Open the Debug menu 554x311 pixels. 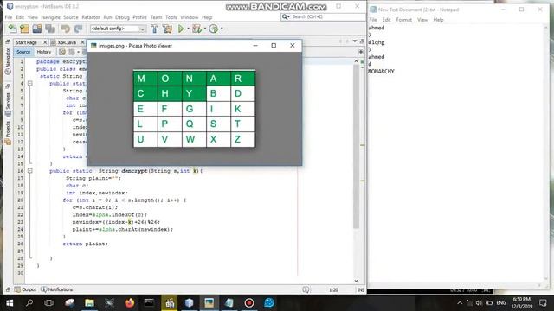point(122,17)
